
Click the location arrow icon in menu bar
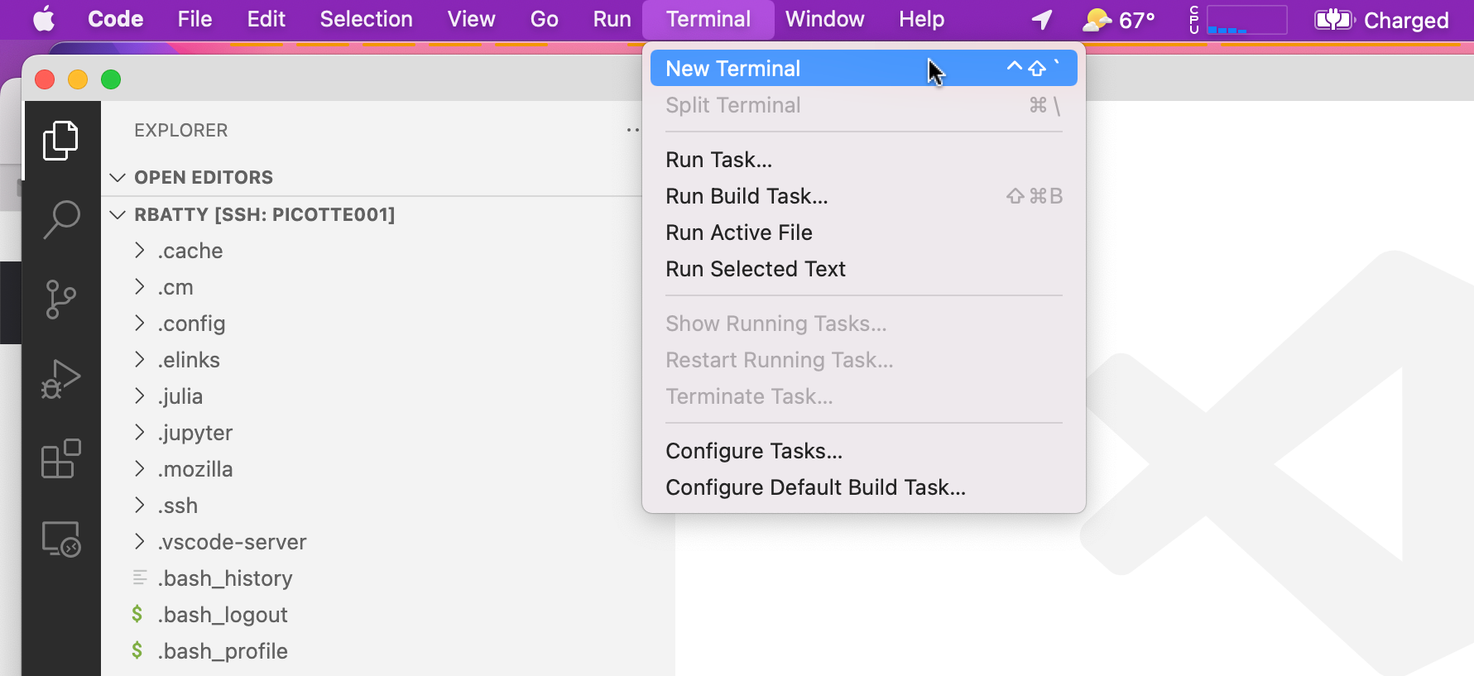1042,19
